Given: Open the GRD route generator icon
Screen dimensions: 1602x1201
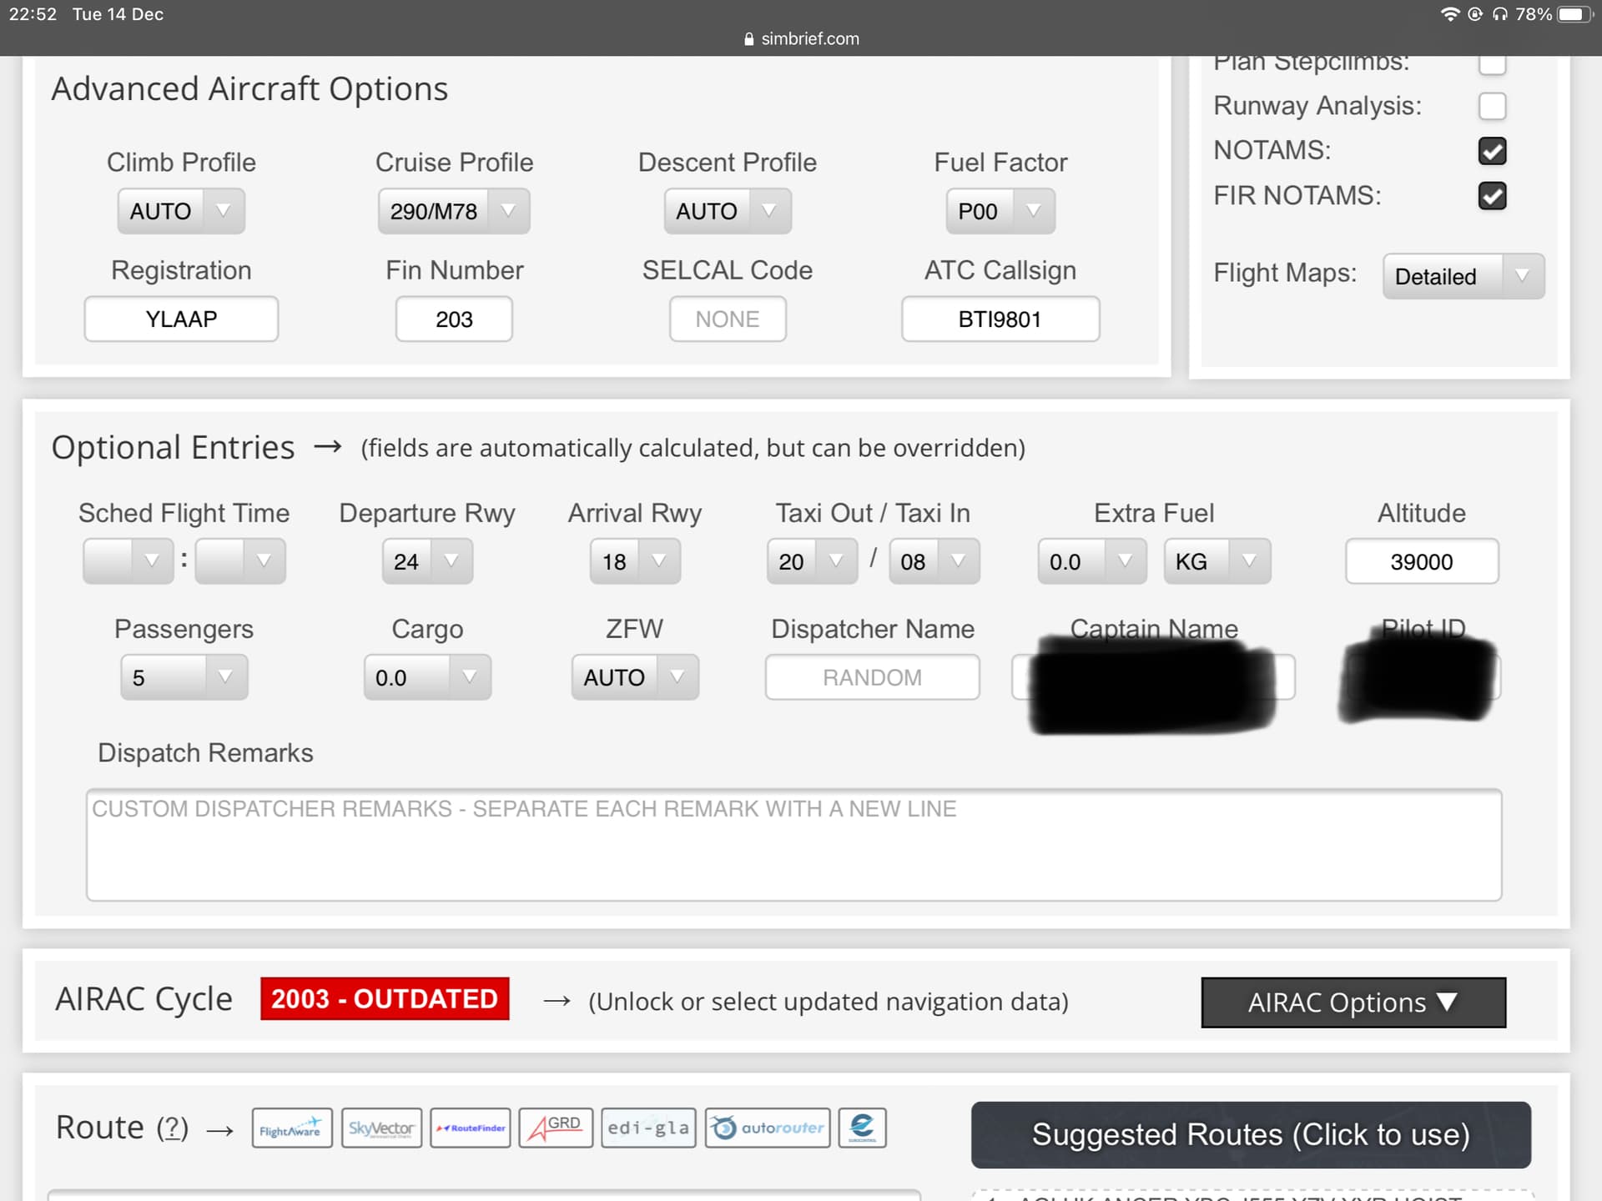Looking at the screenshot, I should pyautogui.click(x=556, y=1128).
